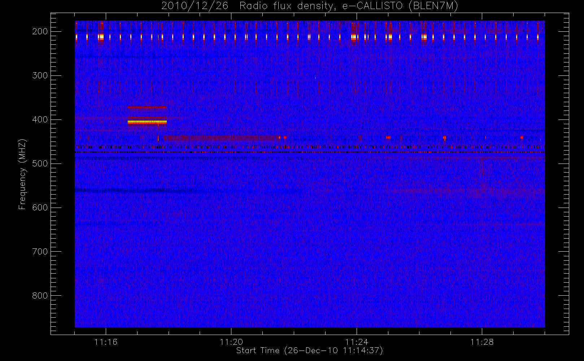This screenshot has width=584, height=361.
Task: Click the 600 frequency tick label
Action: pyautogui.click(x=40, y=208)
